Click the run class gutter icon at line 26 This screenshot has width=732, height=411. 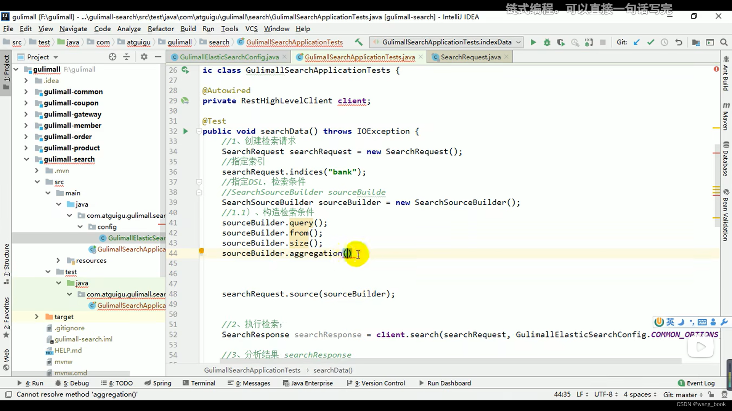click(185, 70)
